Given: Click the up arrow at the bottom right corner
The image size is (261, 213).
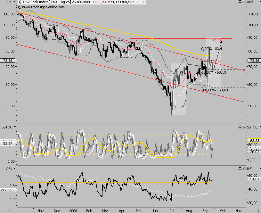Looking at the screenshot, I should tap(258, 211).
